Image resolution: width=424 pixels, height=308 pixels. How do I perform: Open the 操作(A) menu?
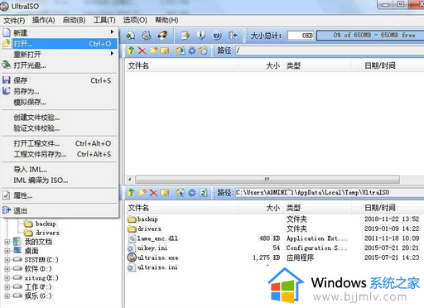point(43,20)
